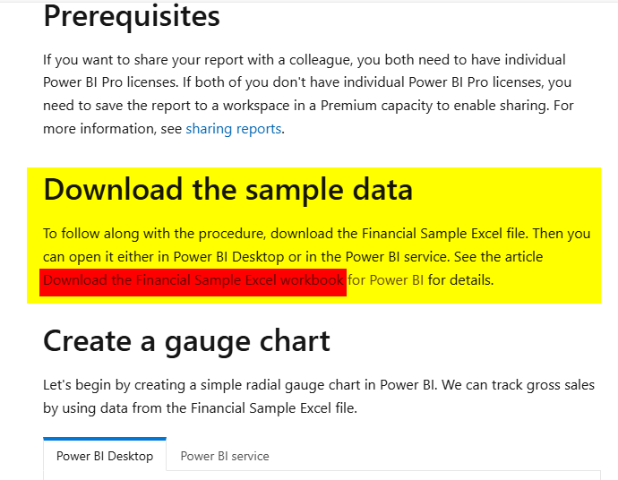The image size is (618, 480).
Task: Switch to the Power BI Desktop tab
Action: [x=105, y=456]
